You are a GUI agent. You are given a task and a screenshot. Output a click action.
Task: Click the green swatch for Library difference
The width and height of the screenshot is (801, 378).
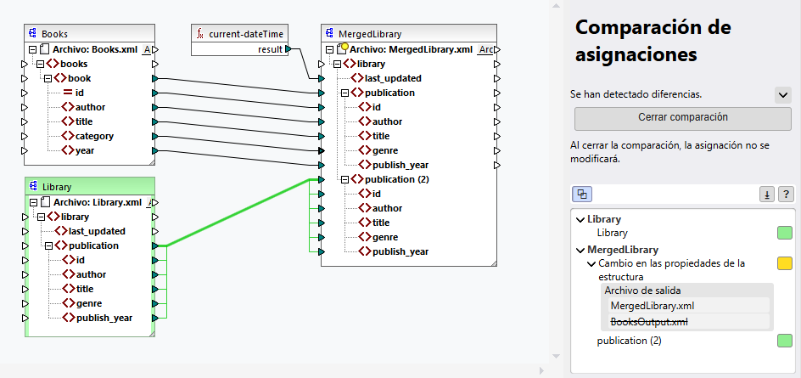tap(785, 233)
